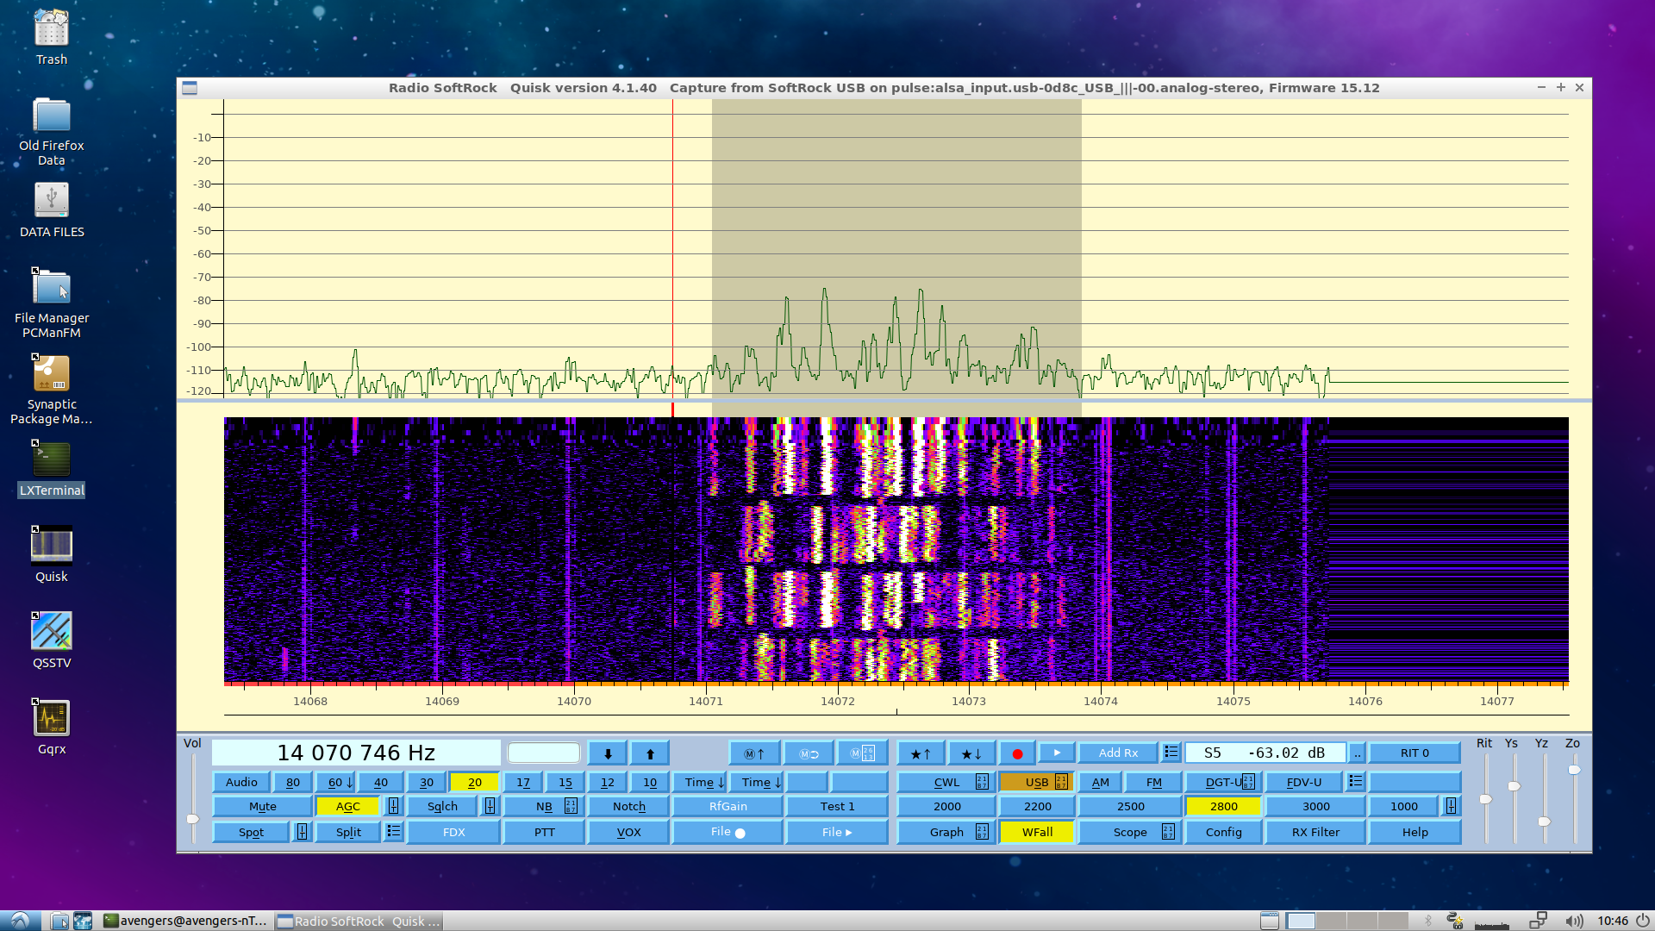
Task: Click the frequency down arrow button
Action: click(x=608, y=753)
